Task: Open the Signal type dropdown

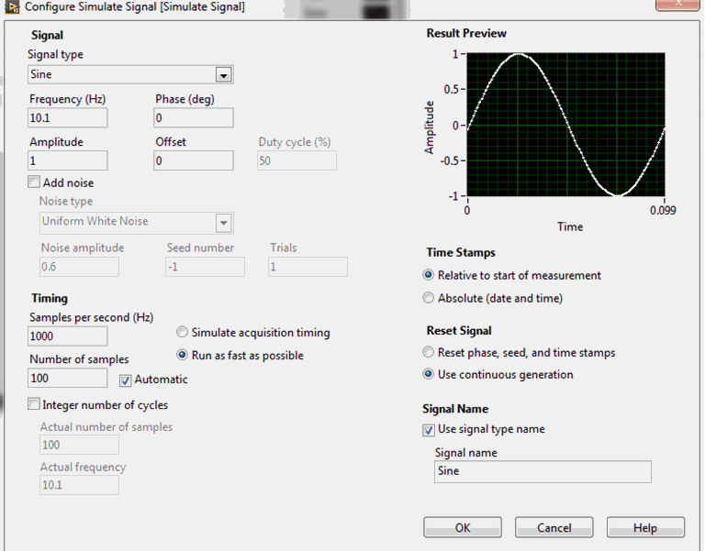Action: pyautogui.click(x=222, y=75)
